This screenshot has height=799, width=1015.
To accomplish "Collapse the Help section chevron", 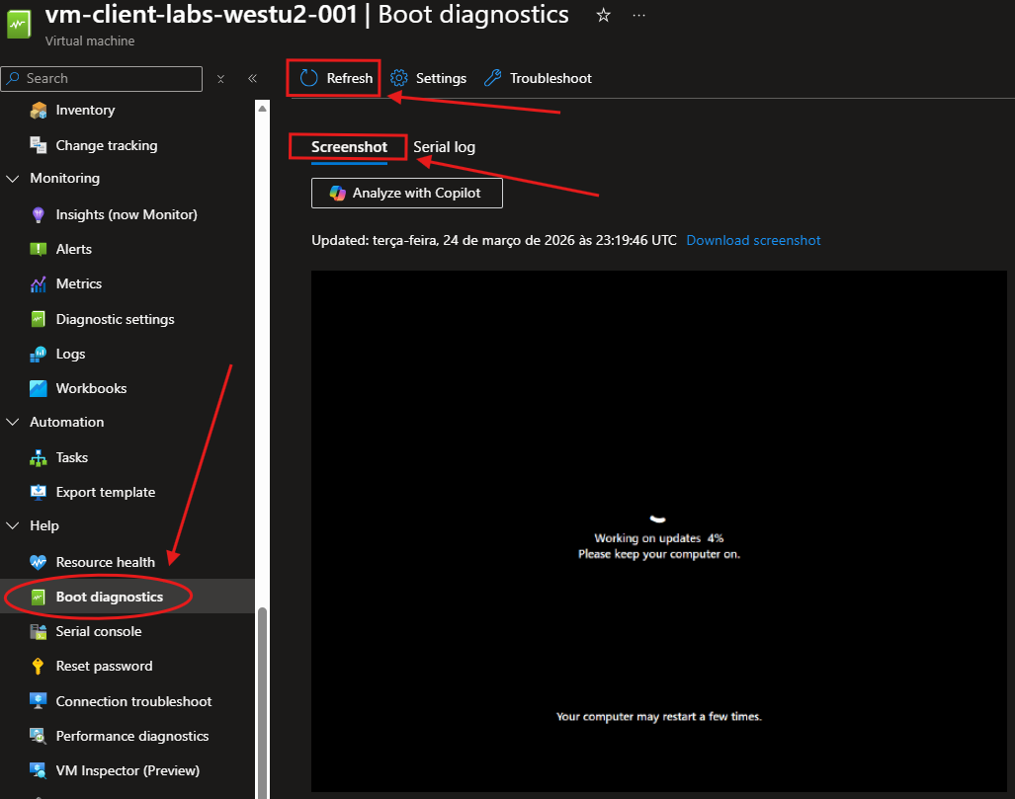I will click(x=13, y=526).
